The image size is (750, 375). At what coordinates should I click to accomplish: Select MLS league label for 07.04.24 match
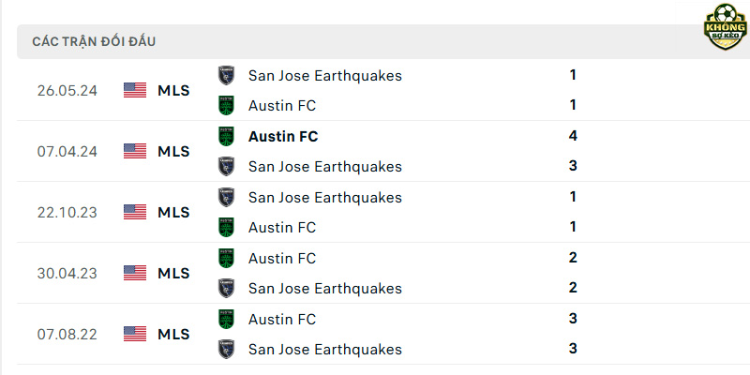tap(173, 152)
